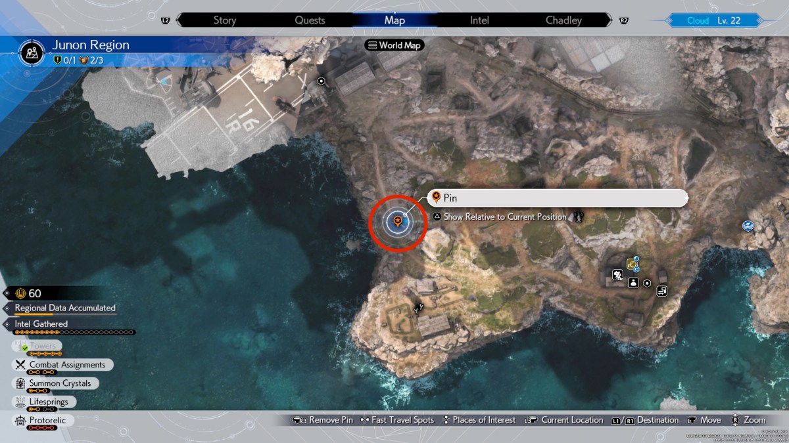Select the blue chocobo stop marker

click(748, 226)
